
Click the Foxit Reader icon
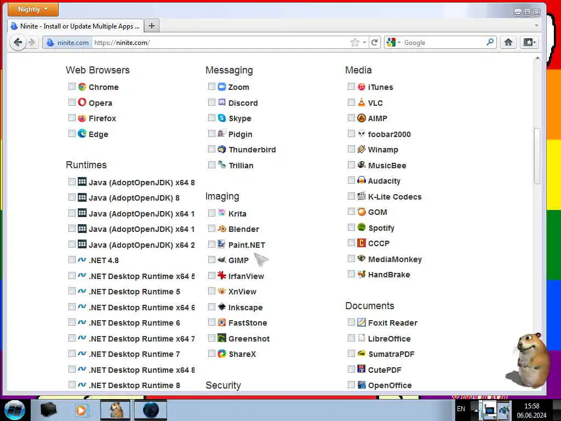point(362,322)
